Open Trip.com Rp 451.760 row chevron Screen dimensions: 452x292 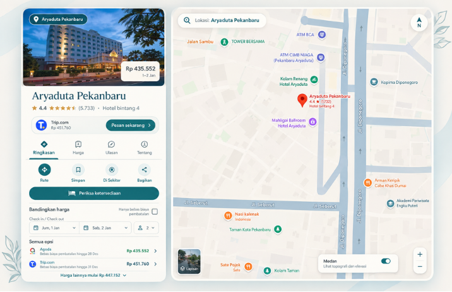(x=155, y=264)
